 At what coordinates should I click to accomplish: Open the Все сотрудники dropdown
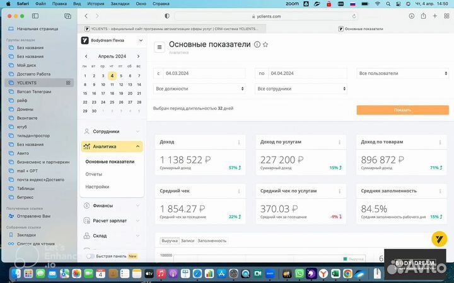301,89
